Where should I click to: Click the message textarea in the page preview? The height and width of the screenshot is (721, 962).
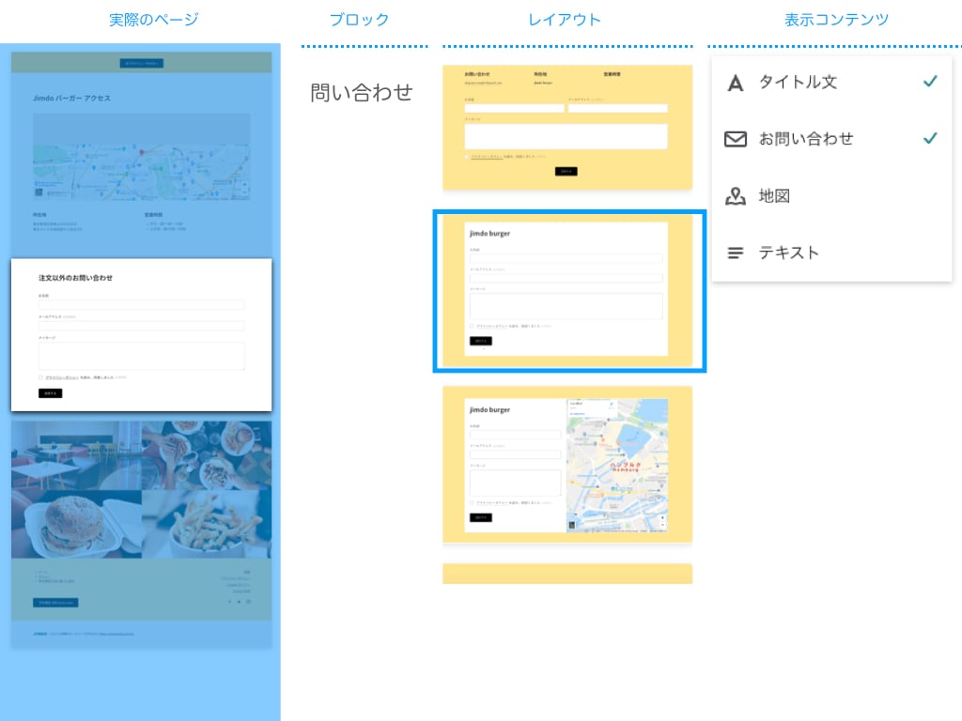coord(141,356)
